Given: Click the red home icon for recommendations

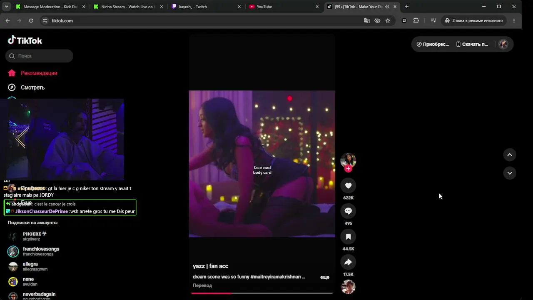Looking at the screenshot, I should 12,73.
